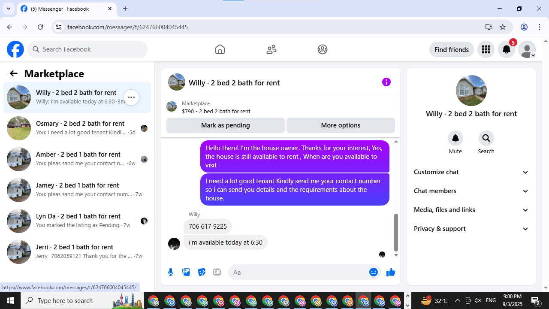Attach a file with the photo icon
Viewport: 549px width, 309px height.
pyautogui.click(x=186, y=272)
